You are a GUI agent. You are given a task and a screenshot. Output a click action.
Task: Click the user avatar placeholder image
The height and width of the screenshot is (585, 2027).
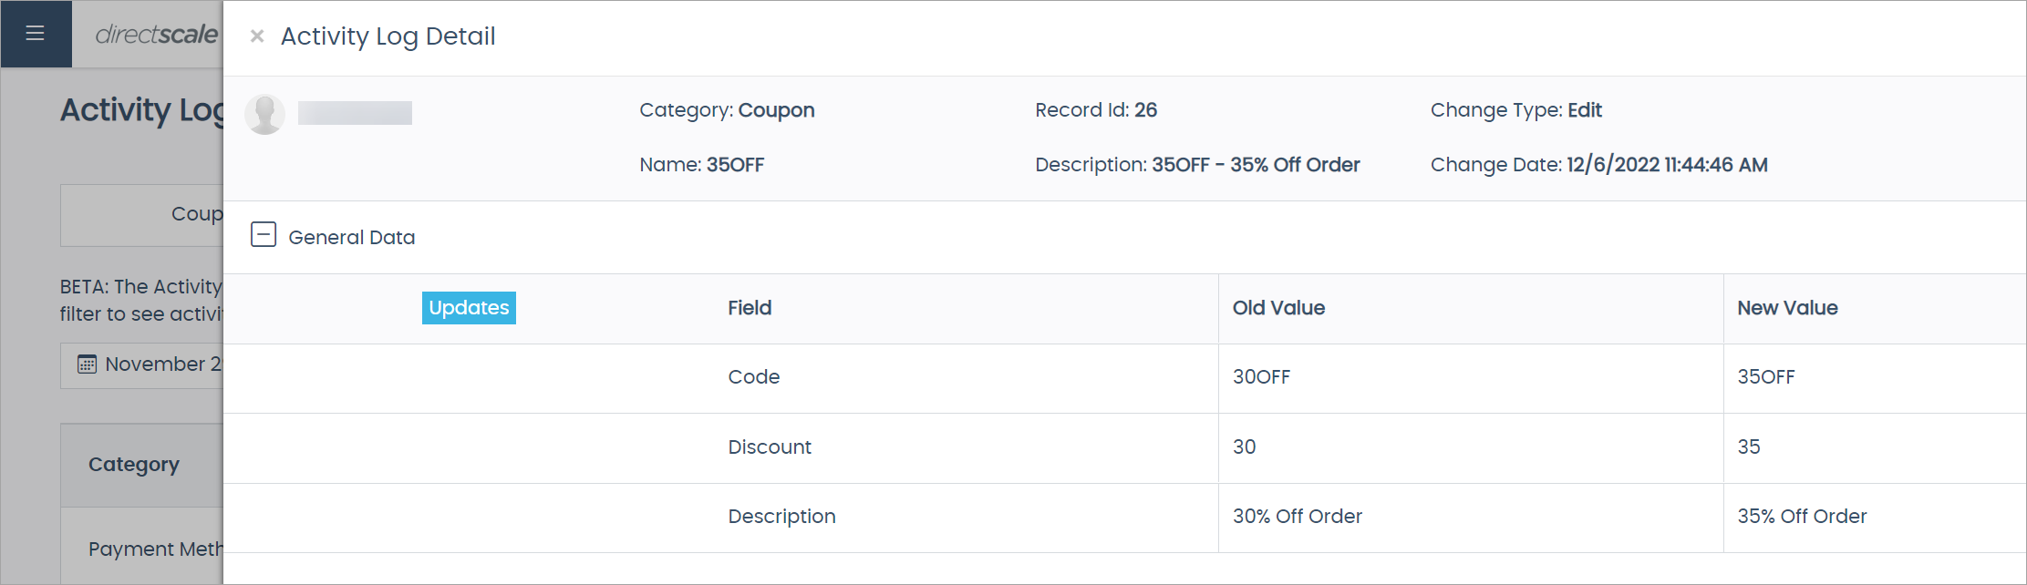tap(265, 114)
